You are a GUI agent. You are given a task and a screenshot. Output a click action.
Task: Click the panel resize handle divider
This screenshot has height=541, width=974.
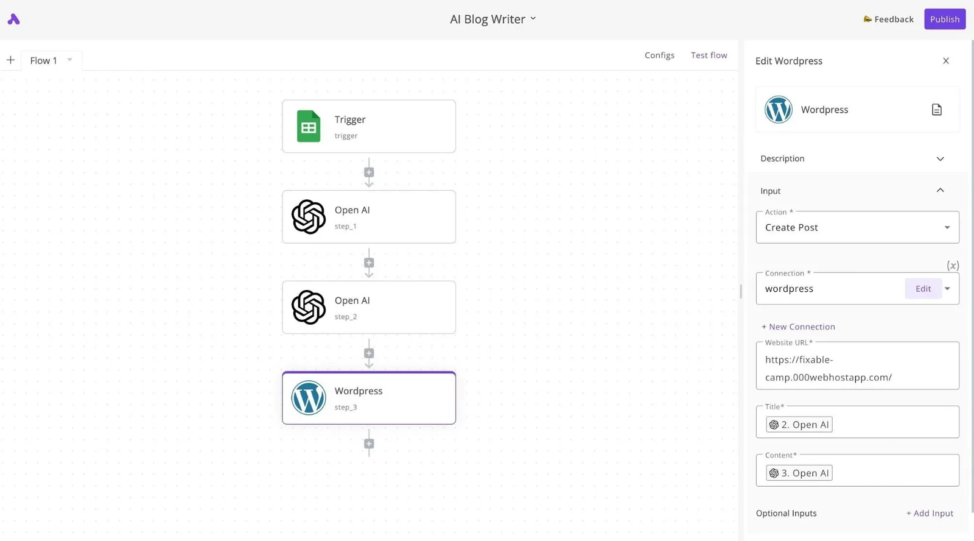coord(741,291)
